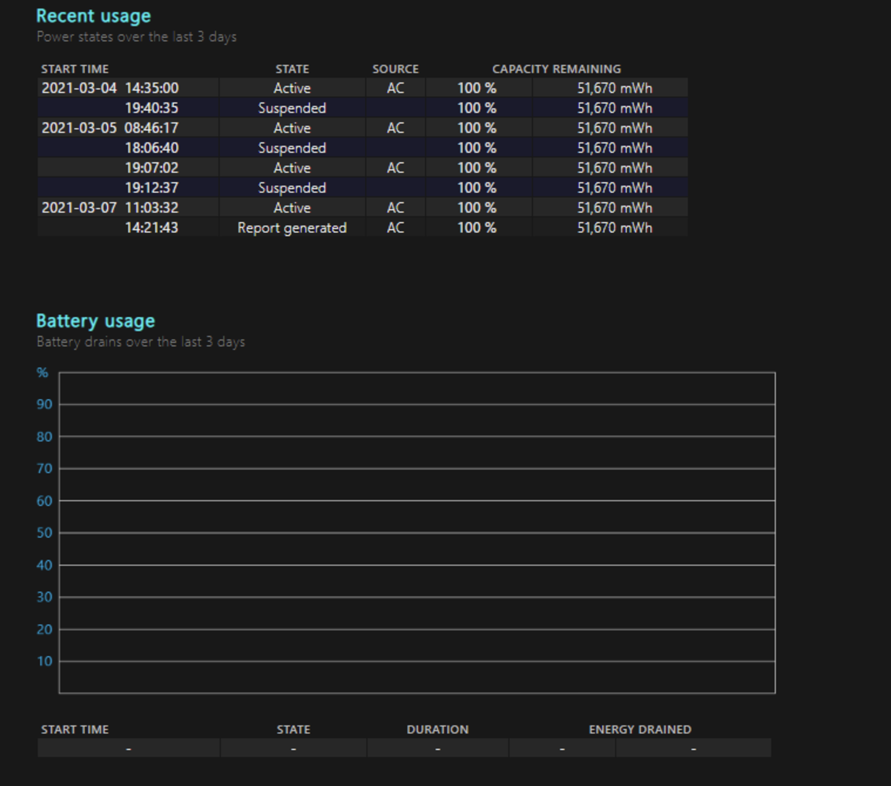The height and width of the screenshot is (786, 891).
Task: Click the 70 label on chart axis
Action: pos(44,469)
